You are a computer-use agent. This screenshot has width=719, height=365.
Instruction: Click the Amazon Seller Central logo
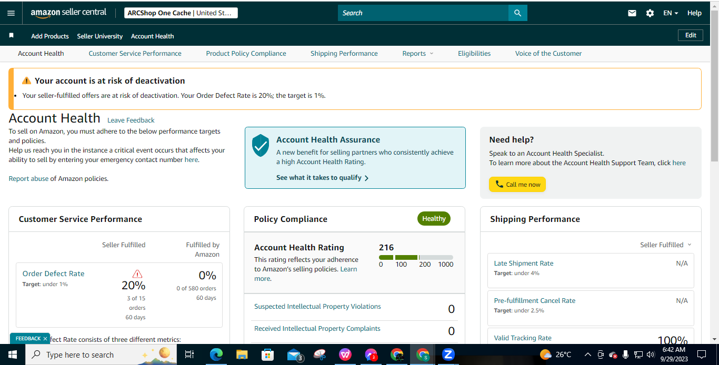68,13
